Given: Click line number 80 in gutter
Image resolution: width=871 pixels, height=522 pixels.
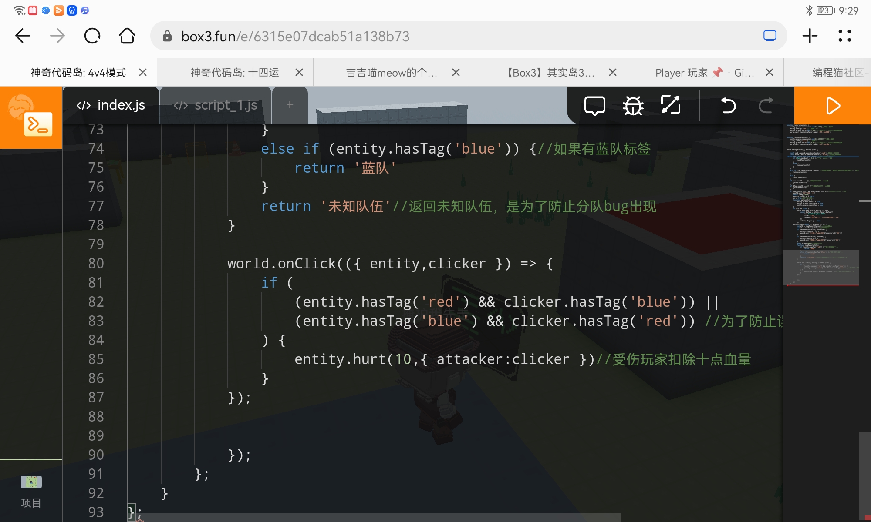Looking at the screenshot, I should coord(96,263).
